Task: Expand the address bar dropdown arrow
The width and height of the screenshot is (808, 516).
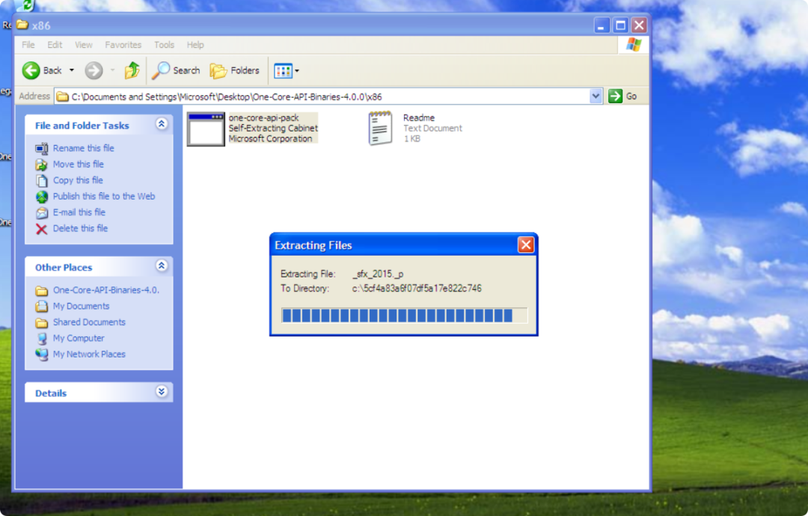Action: pos(596,96)
